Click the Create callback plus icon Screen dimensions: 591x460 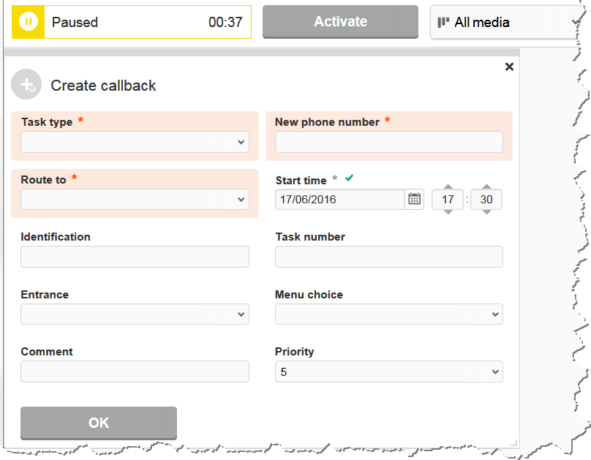pyautogui.click(x=26, y=85)
